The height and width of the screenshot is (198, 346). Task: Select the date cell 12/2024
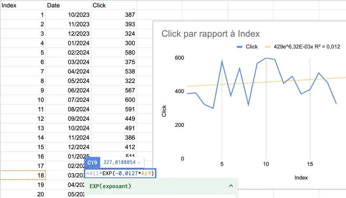pyautogui.click(x=68, y=147)
